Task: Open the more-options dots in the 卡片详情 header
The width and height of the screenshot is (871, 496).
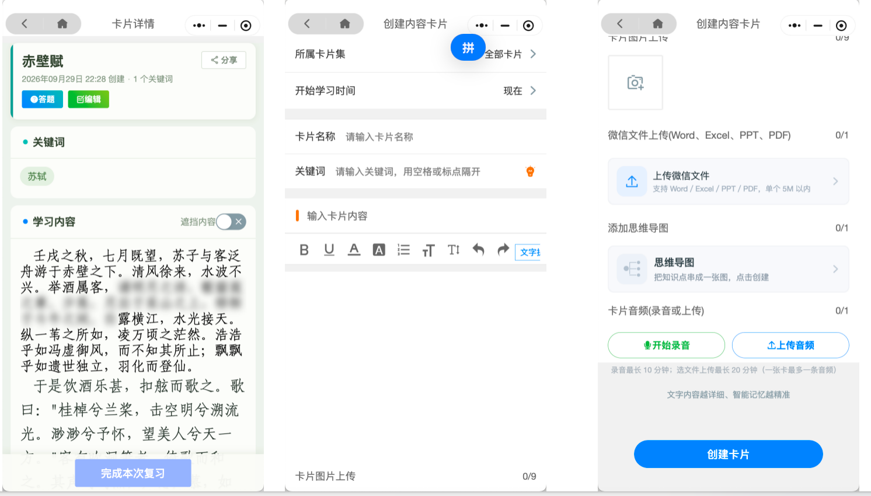Action: 199,26
